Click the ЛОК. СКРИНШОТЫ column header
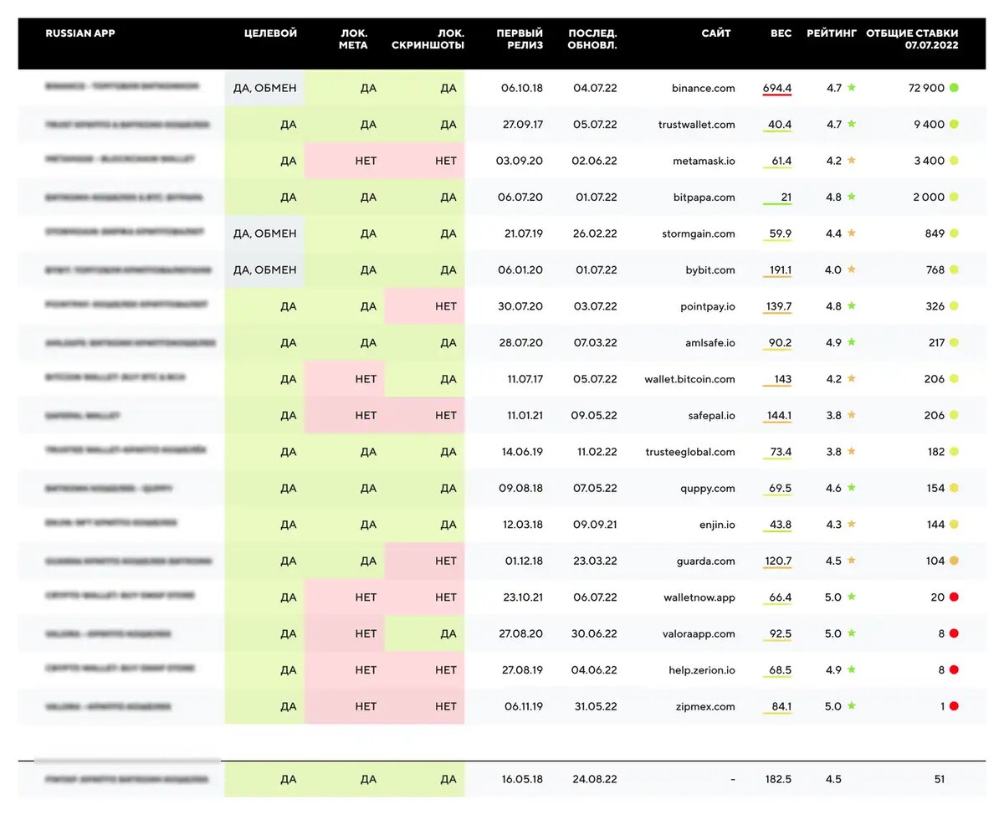Screen dimensions: 1004x815 pos(428,39)
